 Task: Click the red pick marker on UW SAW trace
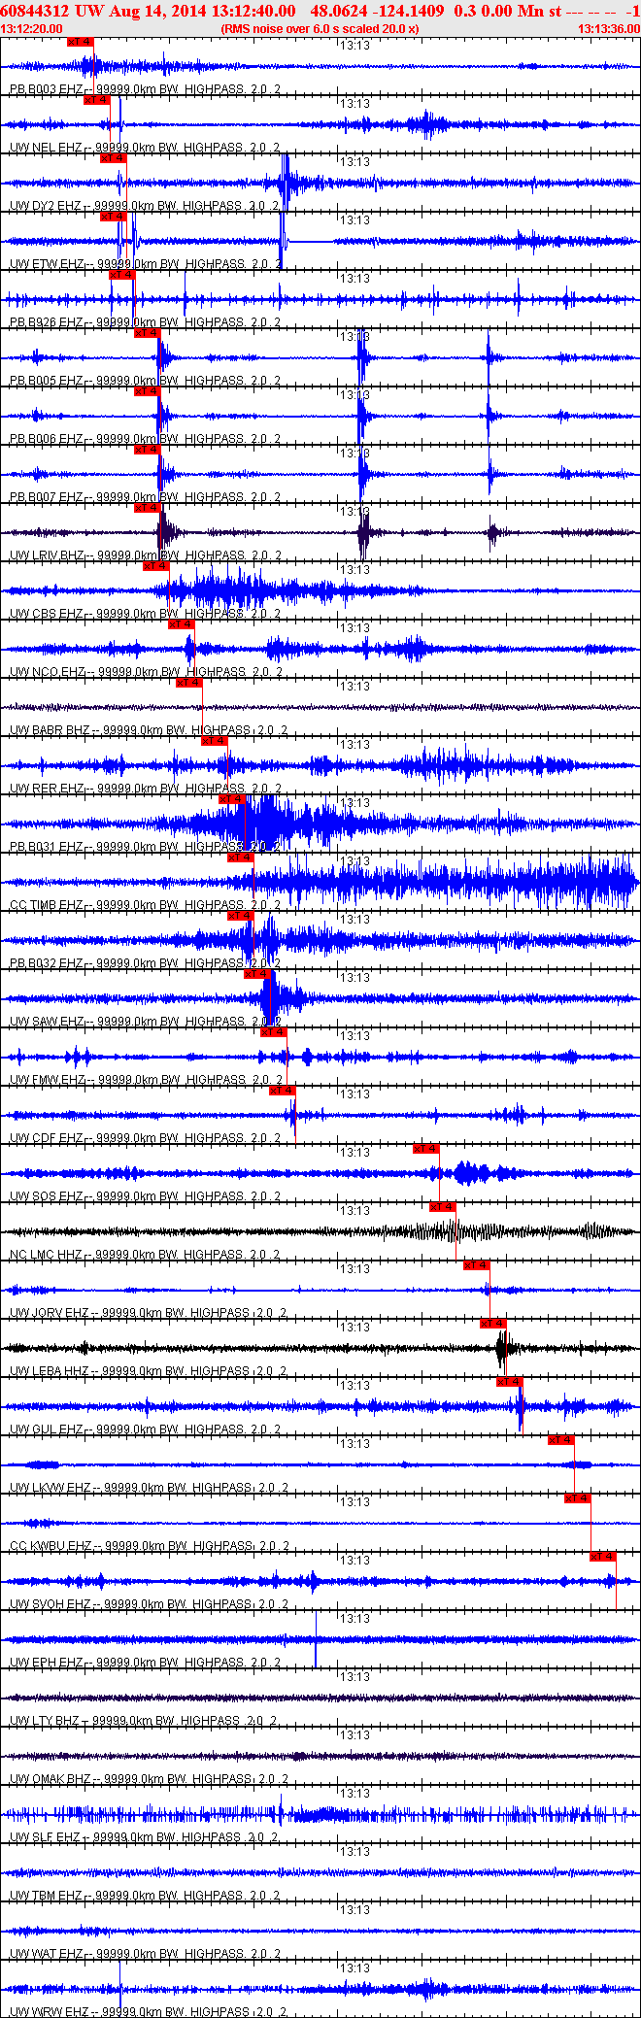tap(256, 974)
